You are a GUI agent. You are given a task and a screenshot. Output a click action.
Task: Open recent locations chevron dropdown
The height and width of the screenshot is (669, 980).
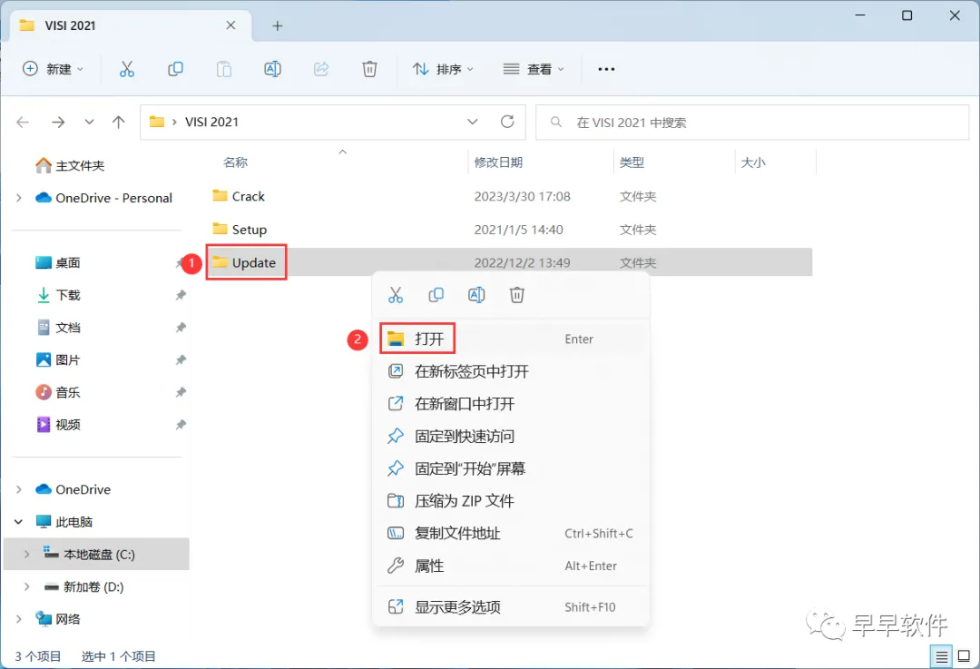(89, 122)
